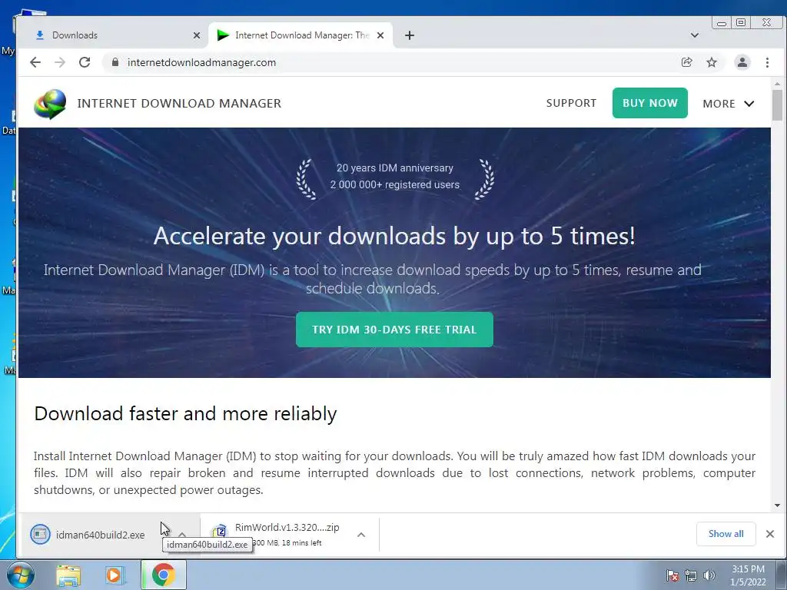This screenshot has height=590, width=787.
Task: Launch Windows Media Player from taskbar
Action: coord(115,575)
